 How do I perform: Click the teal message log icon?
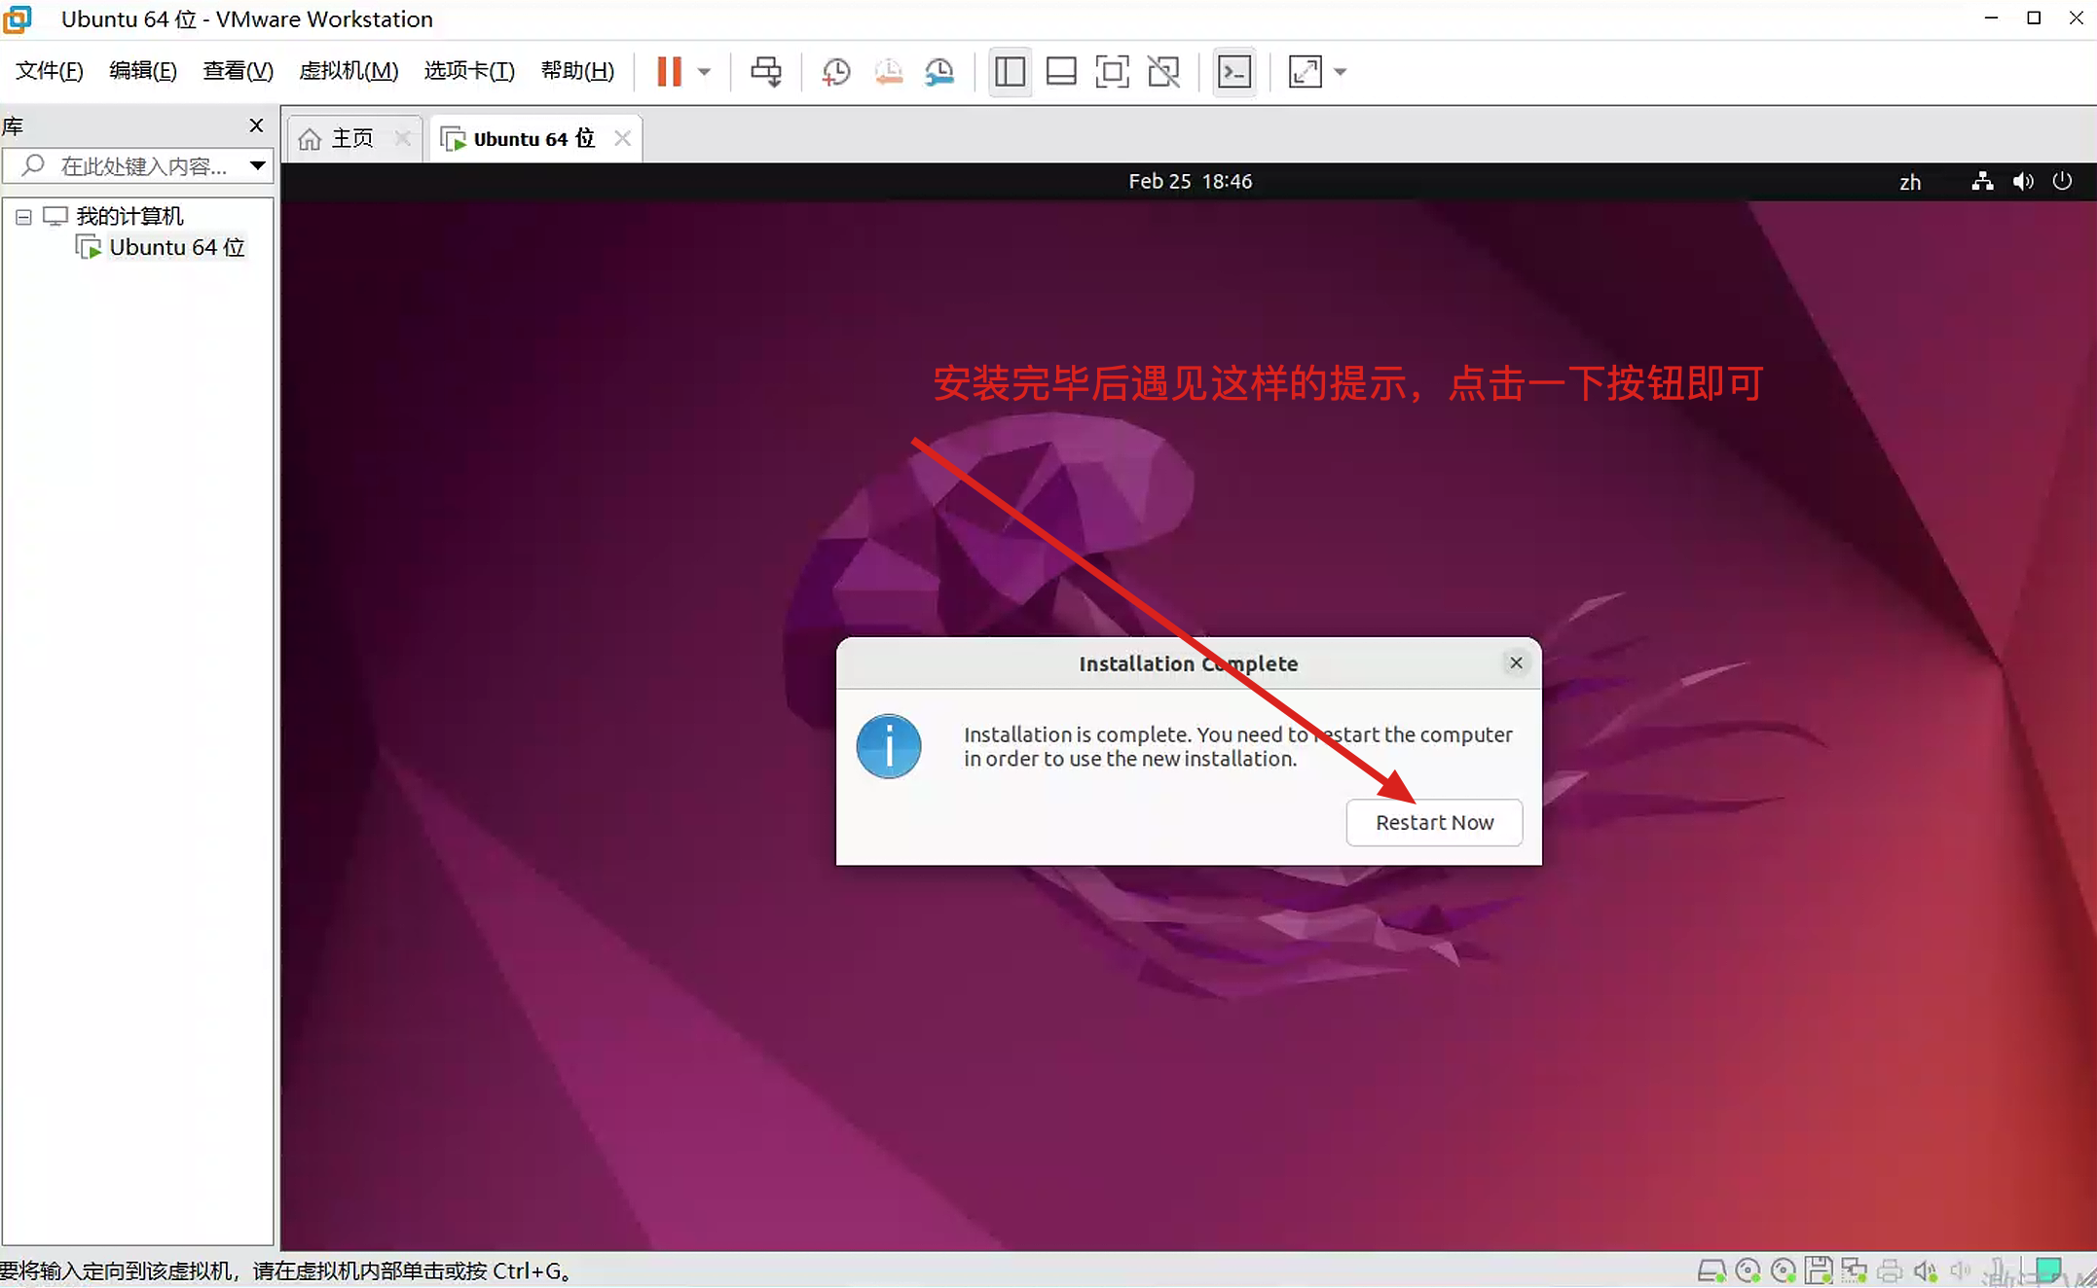click(2048, 1270)
